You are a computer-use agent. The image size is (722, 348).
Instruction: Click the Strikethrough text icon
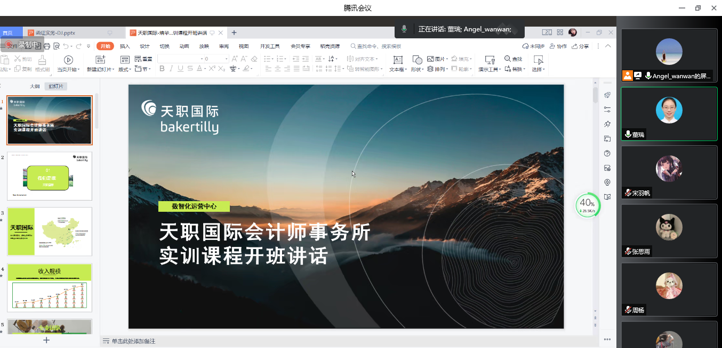click(x=190, y=69)
